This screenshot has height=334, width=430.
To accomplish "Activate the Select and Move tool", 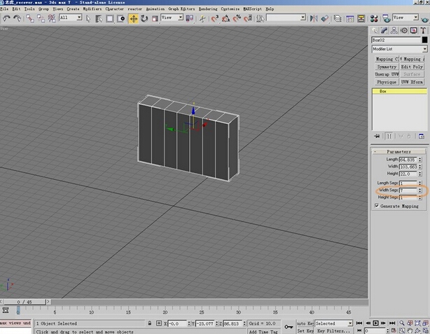I will (x=134, y=19).
